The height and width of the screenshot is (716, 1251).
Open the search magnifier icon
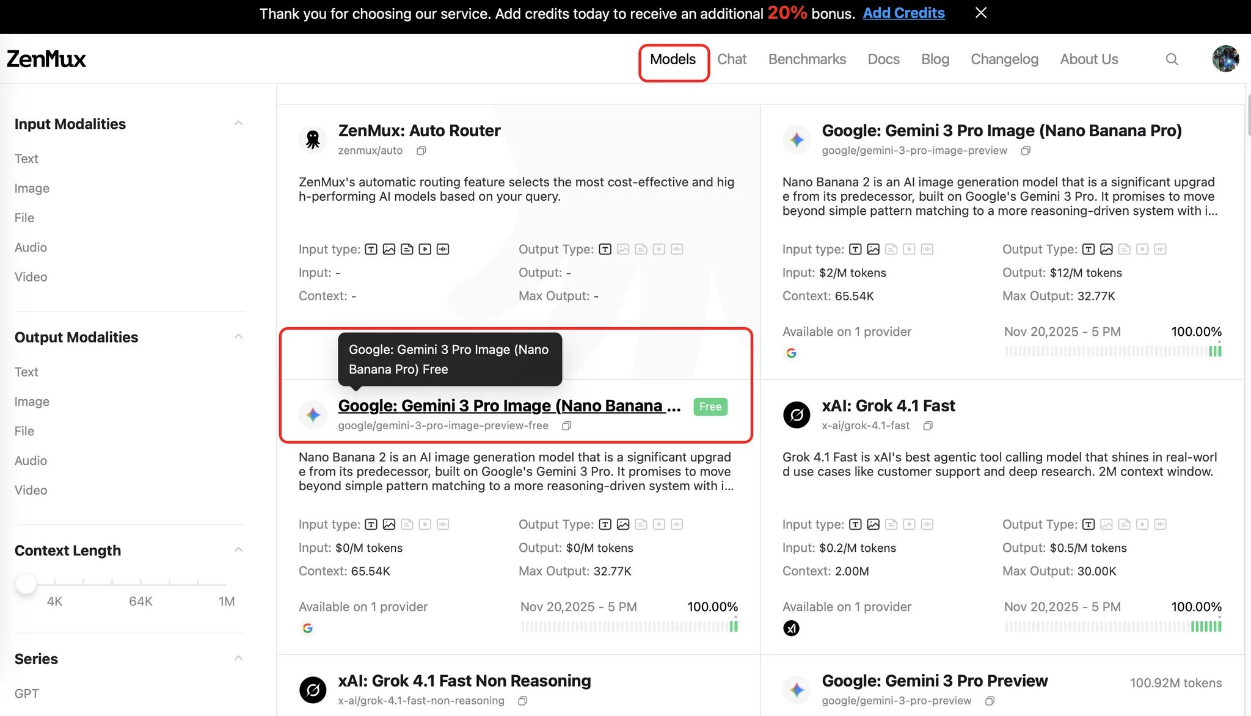click(x=1172, y=59)
